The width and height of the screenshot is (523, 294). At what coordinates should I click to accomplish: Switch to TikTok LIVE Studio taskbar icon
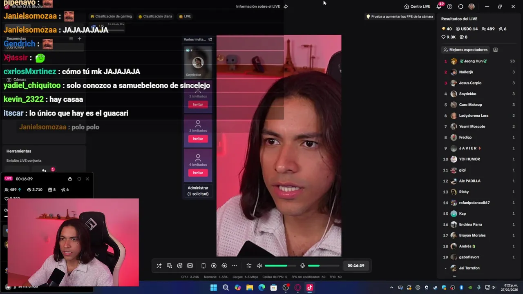coord(309,287)
